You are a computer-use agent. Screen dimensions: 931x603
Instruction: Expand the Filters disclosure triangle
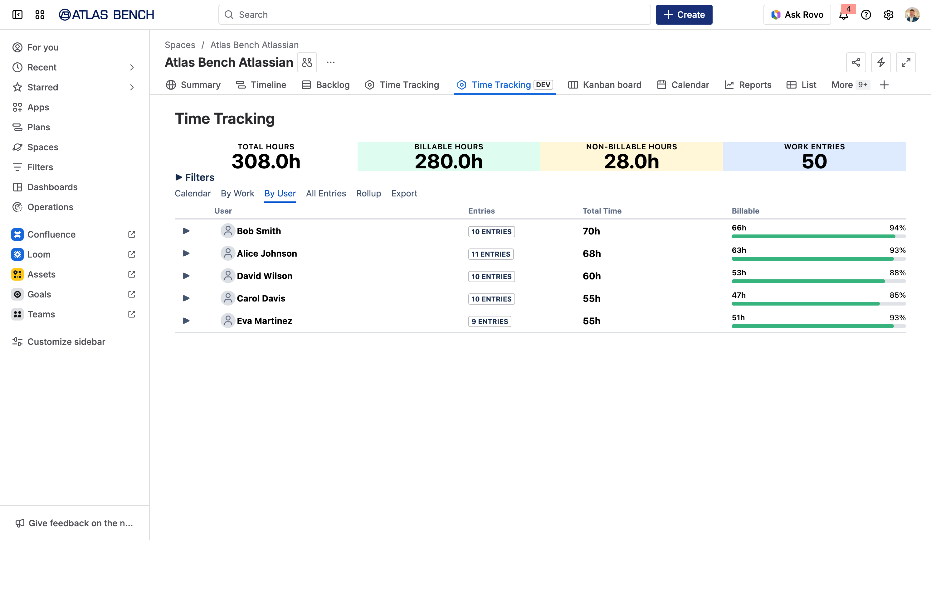tap(179, 177)
